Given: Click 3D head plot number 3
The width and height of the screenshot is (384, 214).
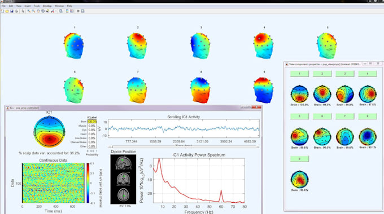Looking at the screenshot, I should tap(200, 46).
